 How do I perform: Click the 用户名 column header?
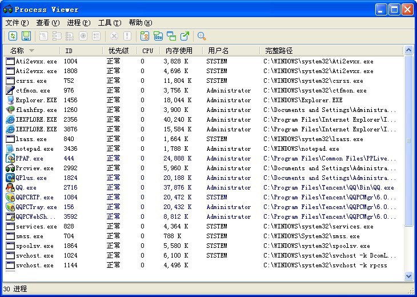click(218, 51)
